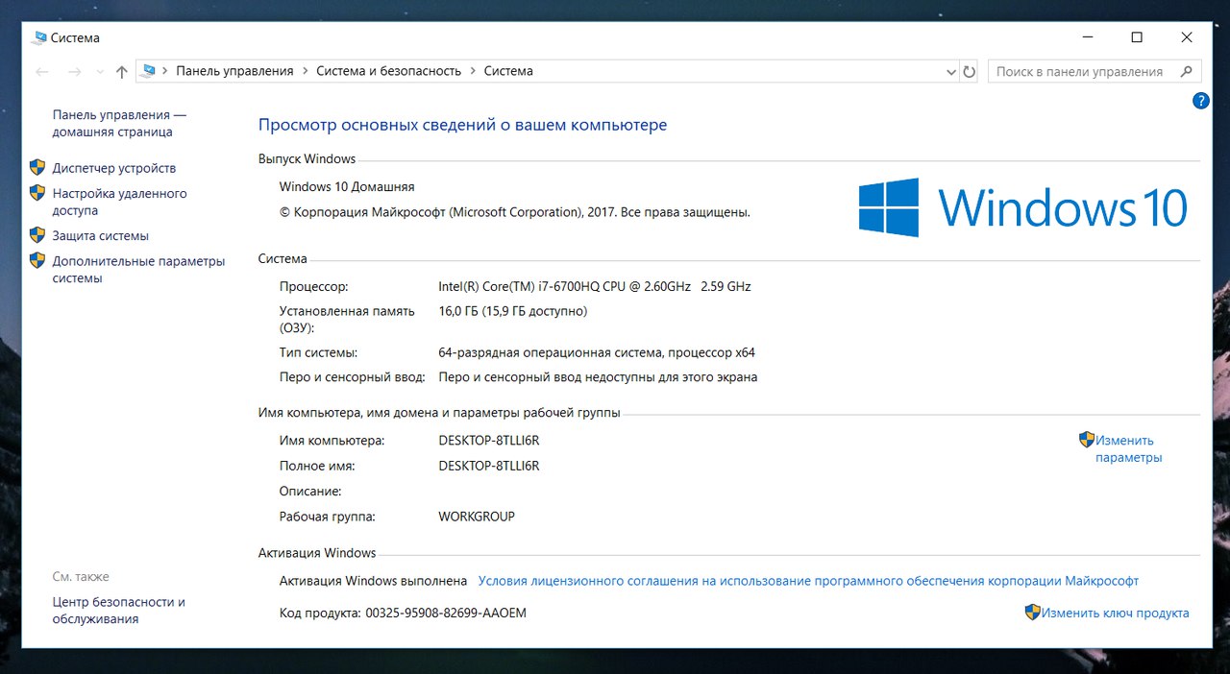
Task: Open 'Панель управления — домашняя страница' link
Action: point(119,123)
